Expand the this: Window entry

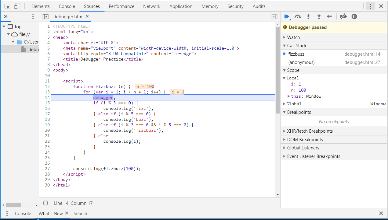[289, 96]
